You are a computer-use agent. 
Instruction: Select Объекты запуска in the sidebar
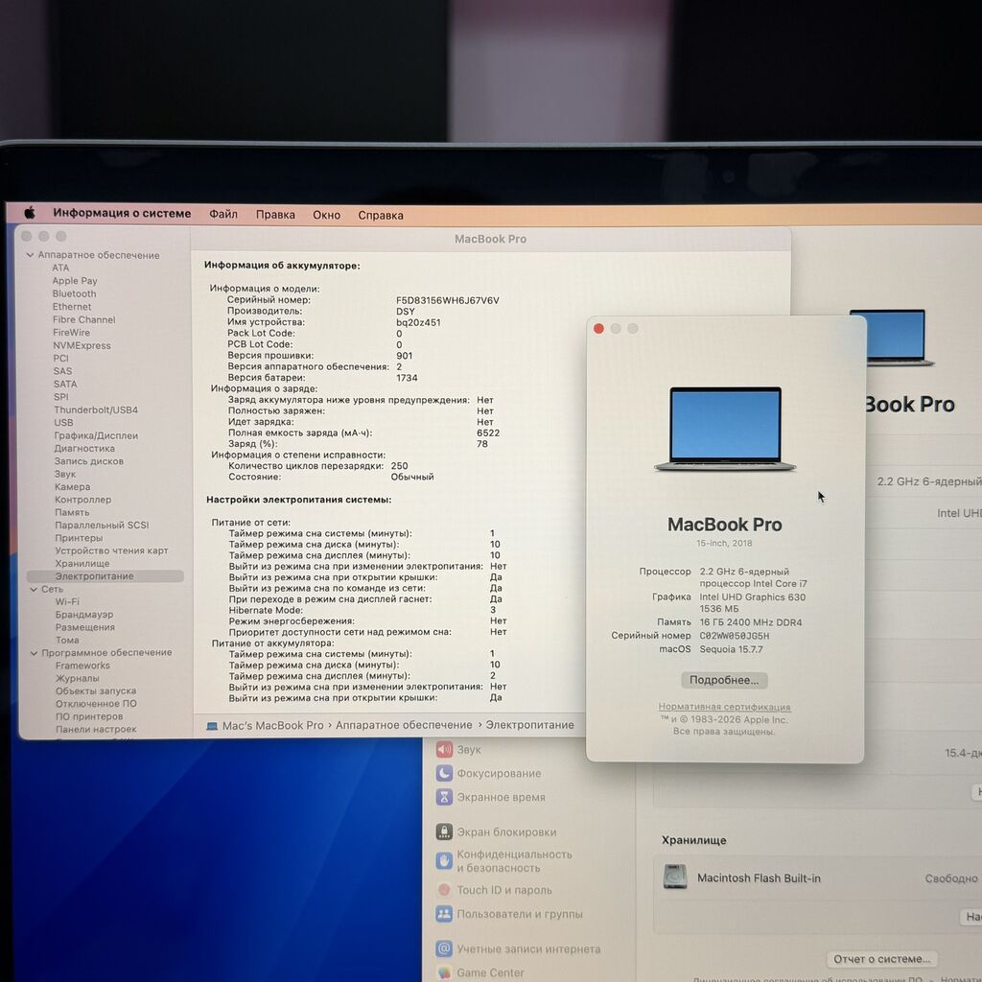pos(96,690)
